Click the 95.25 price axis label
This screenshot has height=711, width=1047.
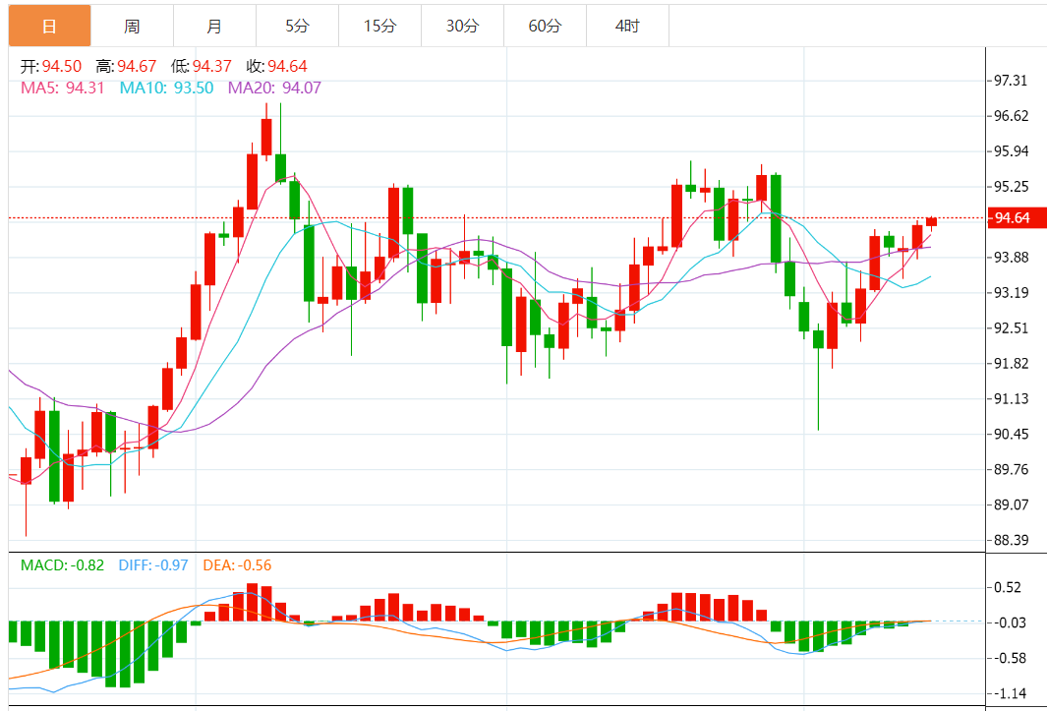(1011, 187)
